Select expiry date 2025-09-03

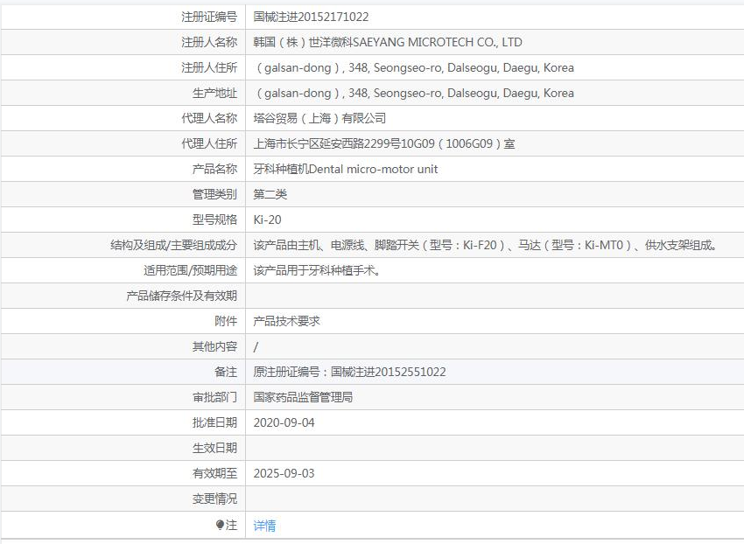pos(284,473)
